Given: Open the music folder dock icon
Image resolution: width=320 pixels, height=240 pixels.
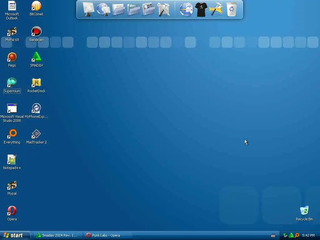Looking at the screenshot, I should [134, 9].
